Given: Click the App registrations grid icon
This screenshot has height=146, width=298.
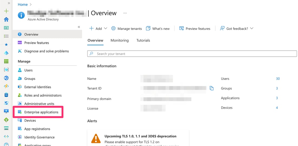Looking at the screenshot, I should point(20,129).
